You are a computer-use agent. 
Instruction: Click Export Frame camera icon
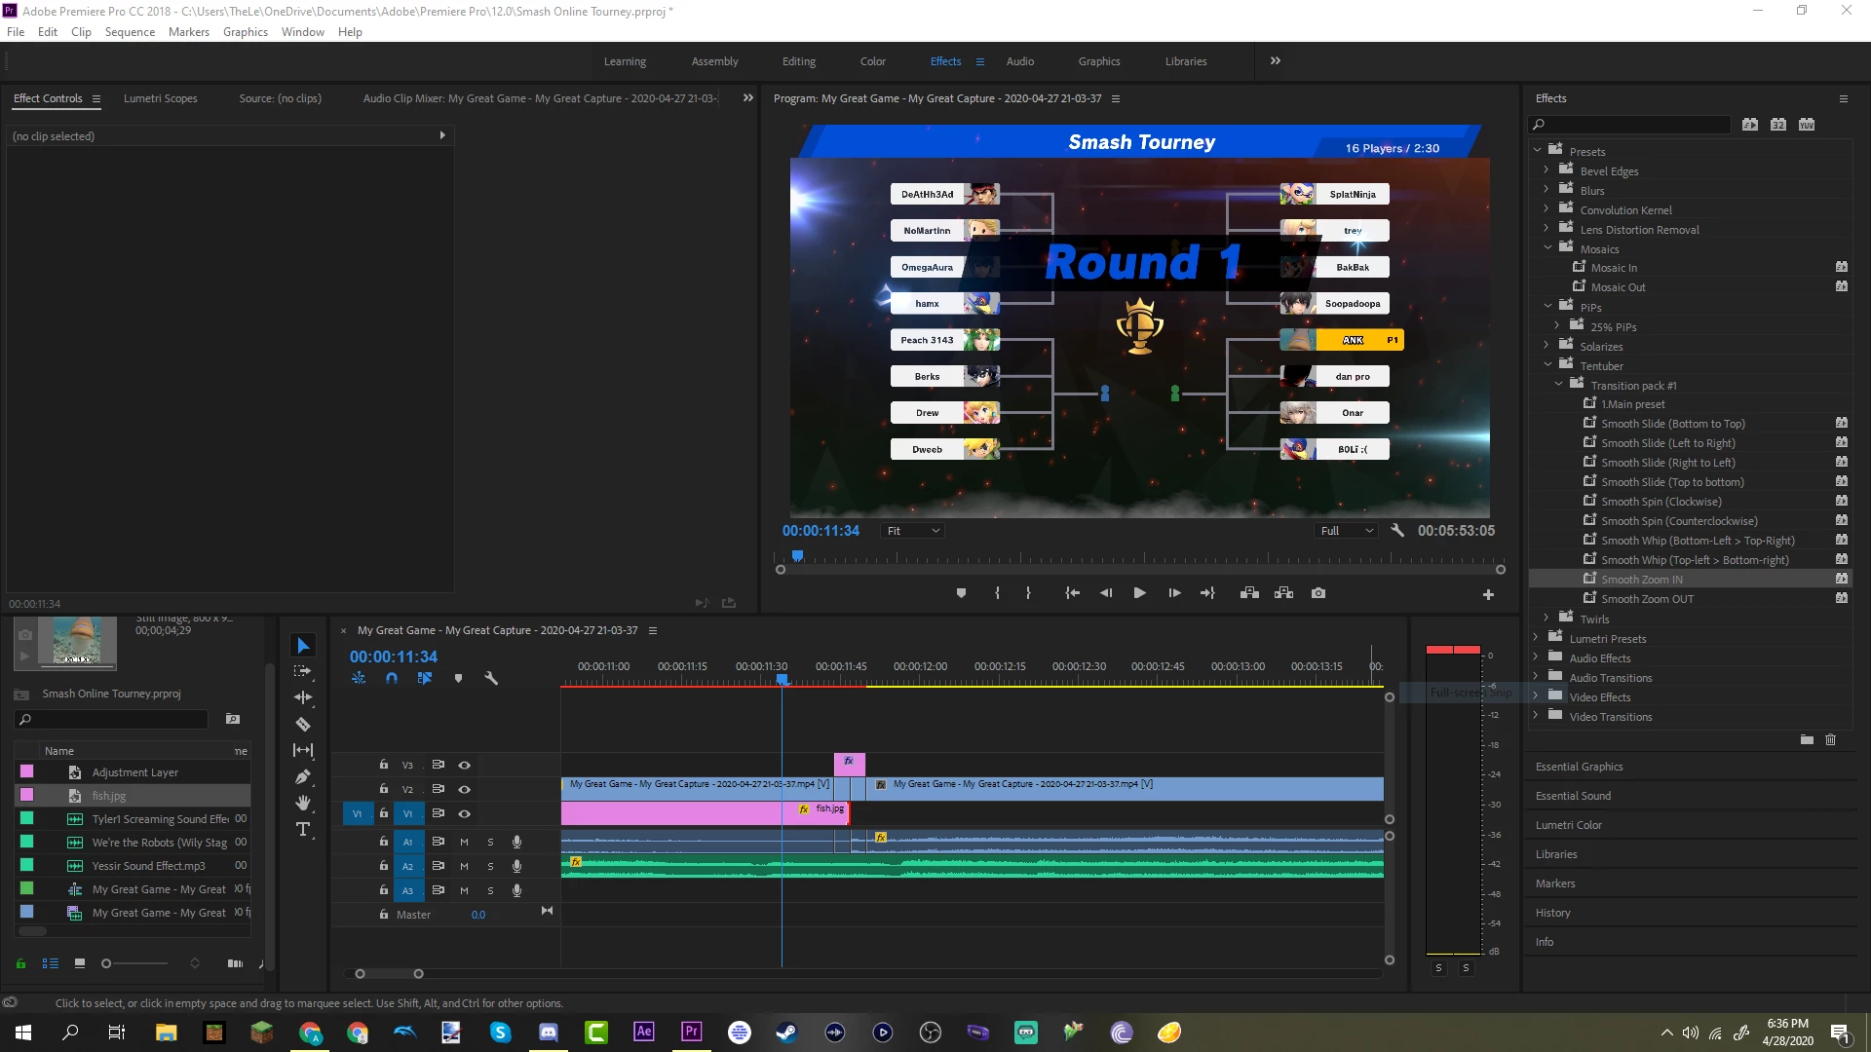(x=1318, y=593)
